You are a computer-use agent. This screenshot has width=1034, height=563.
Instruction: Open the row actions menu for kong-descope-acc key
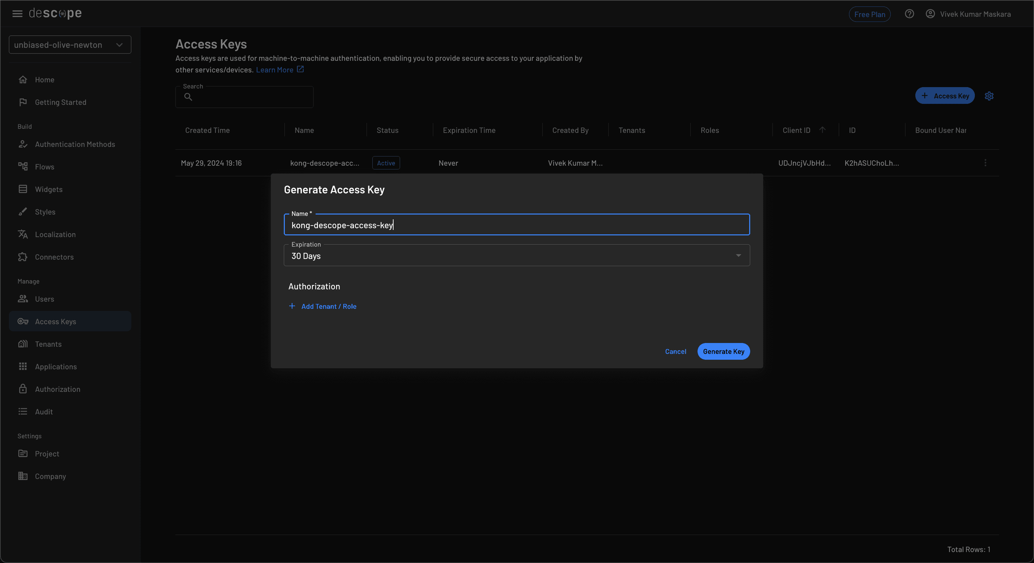click(985, 163)
